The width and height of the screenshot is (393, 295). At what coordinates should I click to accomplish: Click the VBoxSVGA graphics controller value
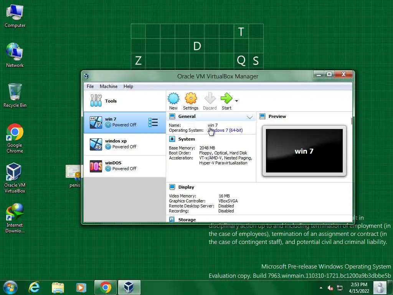228,201
